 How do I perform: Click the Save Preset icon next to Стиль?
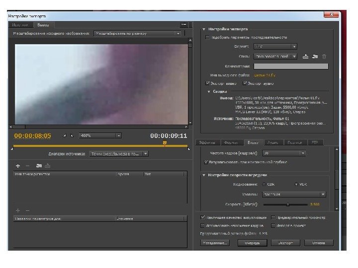click(305, 57)
